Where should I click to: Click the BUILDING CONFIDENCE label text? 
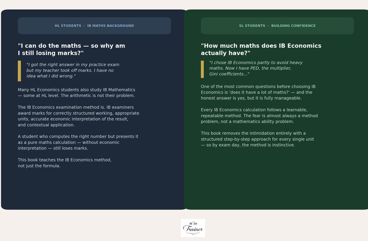tap(293, 26)
